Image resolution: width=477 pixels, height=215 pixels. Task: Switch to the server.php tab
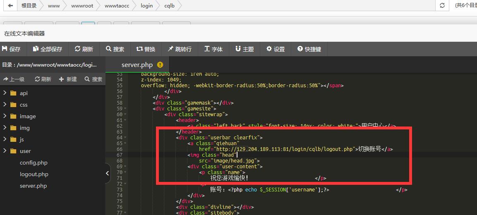(x=137, y=65)
